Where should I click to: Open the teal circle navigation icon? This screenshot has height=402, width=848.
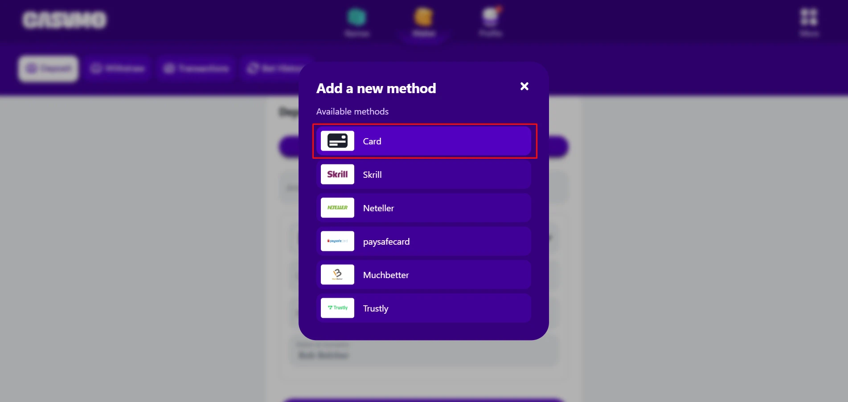tap(357, 18)
